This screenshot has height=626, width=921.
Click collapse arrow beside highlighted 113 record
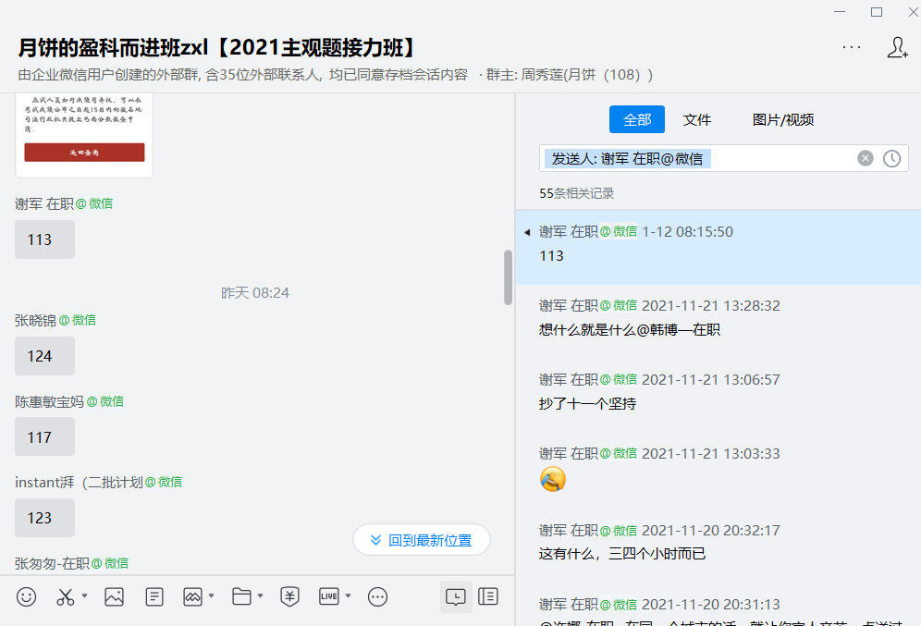(527, 232)
